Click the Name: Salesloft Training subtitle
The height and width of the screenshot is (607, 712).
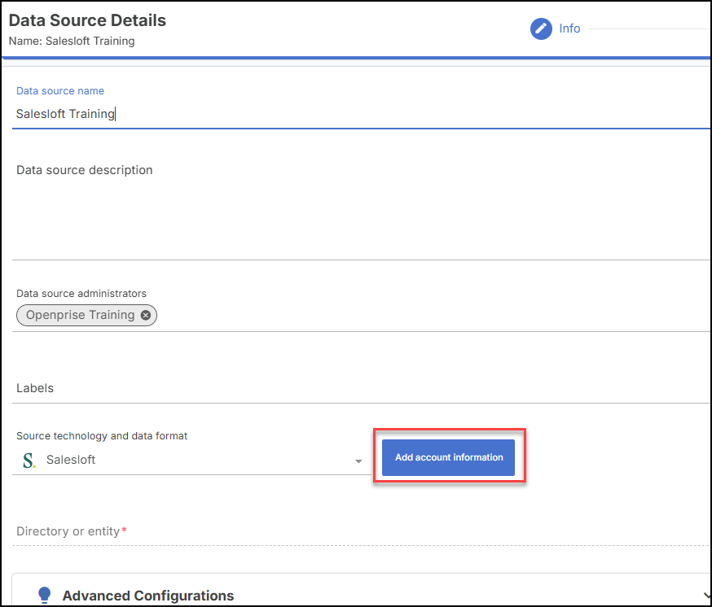click(x=72, y=41)
